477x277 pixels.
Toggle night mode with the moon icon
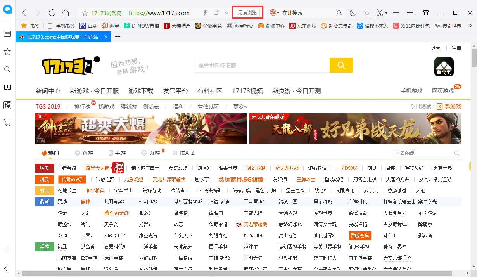point(353,13)
